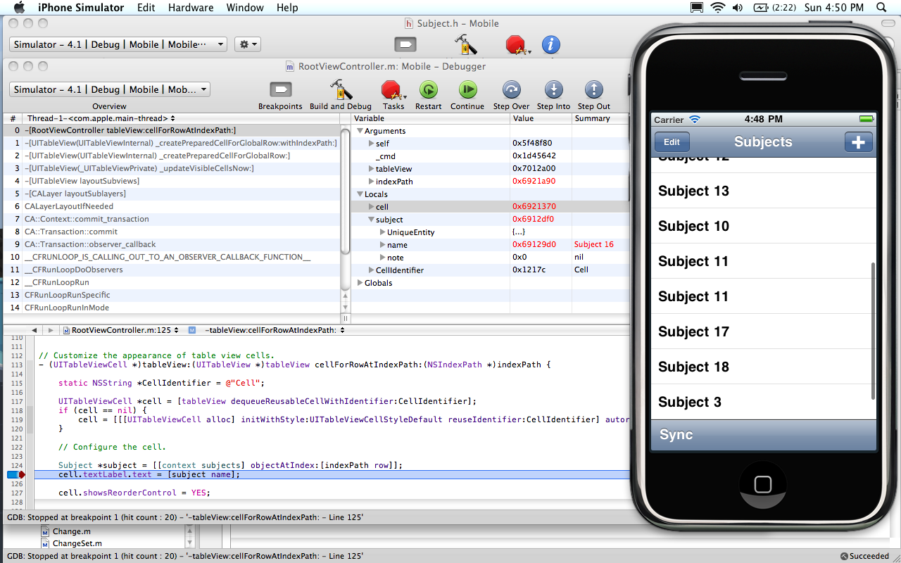Click the stack frame list vertical scrollbar
Screen dimensions: 901x563
click(x=345, y=190)
